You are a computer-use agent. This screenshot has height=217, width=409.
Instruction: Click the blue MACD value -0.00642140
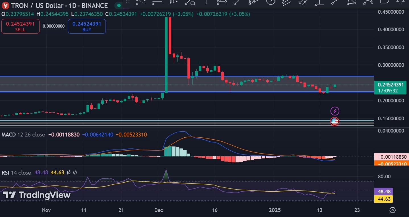tap(97, 135)
